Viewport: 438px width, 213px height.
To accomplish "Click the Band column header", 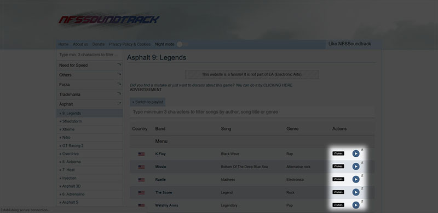I will 160,129.
